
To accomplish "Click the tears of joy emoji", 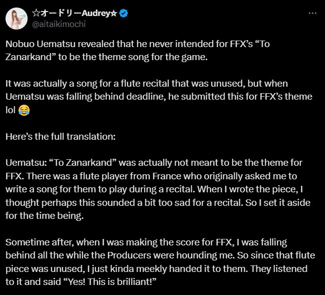I will pyautogui.click(x=23, y=109).
